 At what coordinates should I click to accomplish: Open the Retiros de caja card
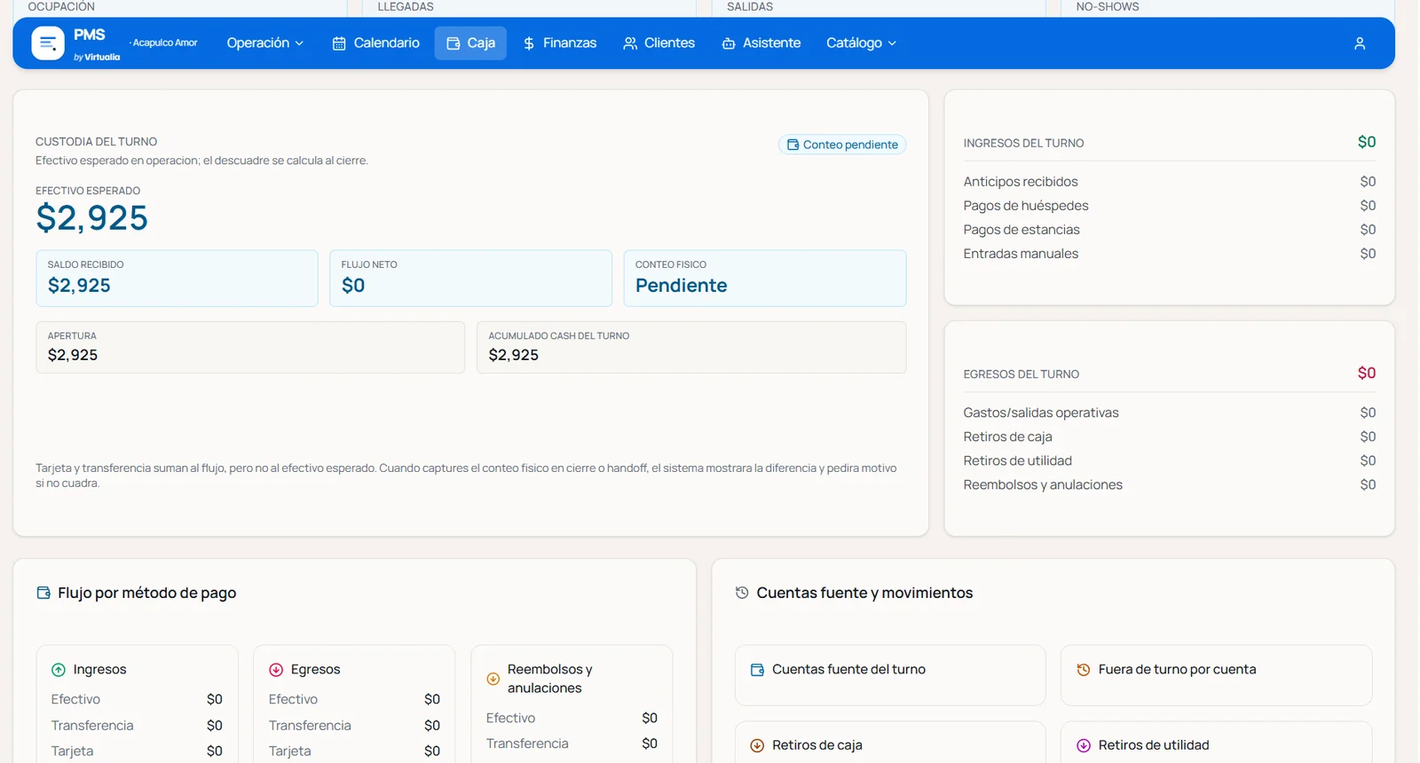point(890,743)
